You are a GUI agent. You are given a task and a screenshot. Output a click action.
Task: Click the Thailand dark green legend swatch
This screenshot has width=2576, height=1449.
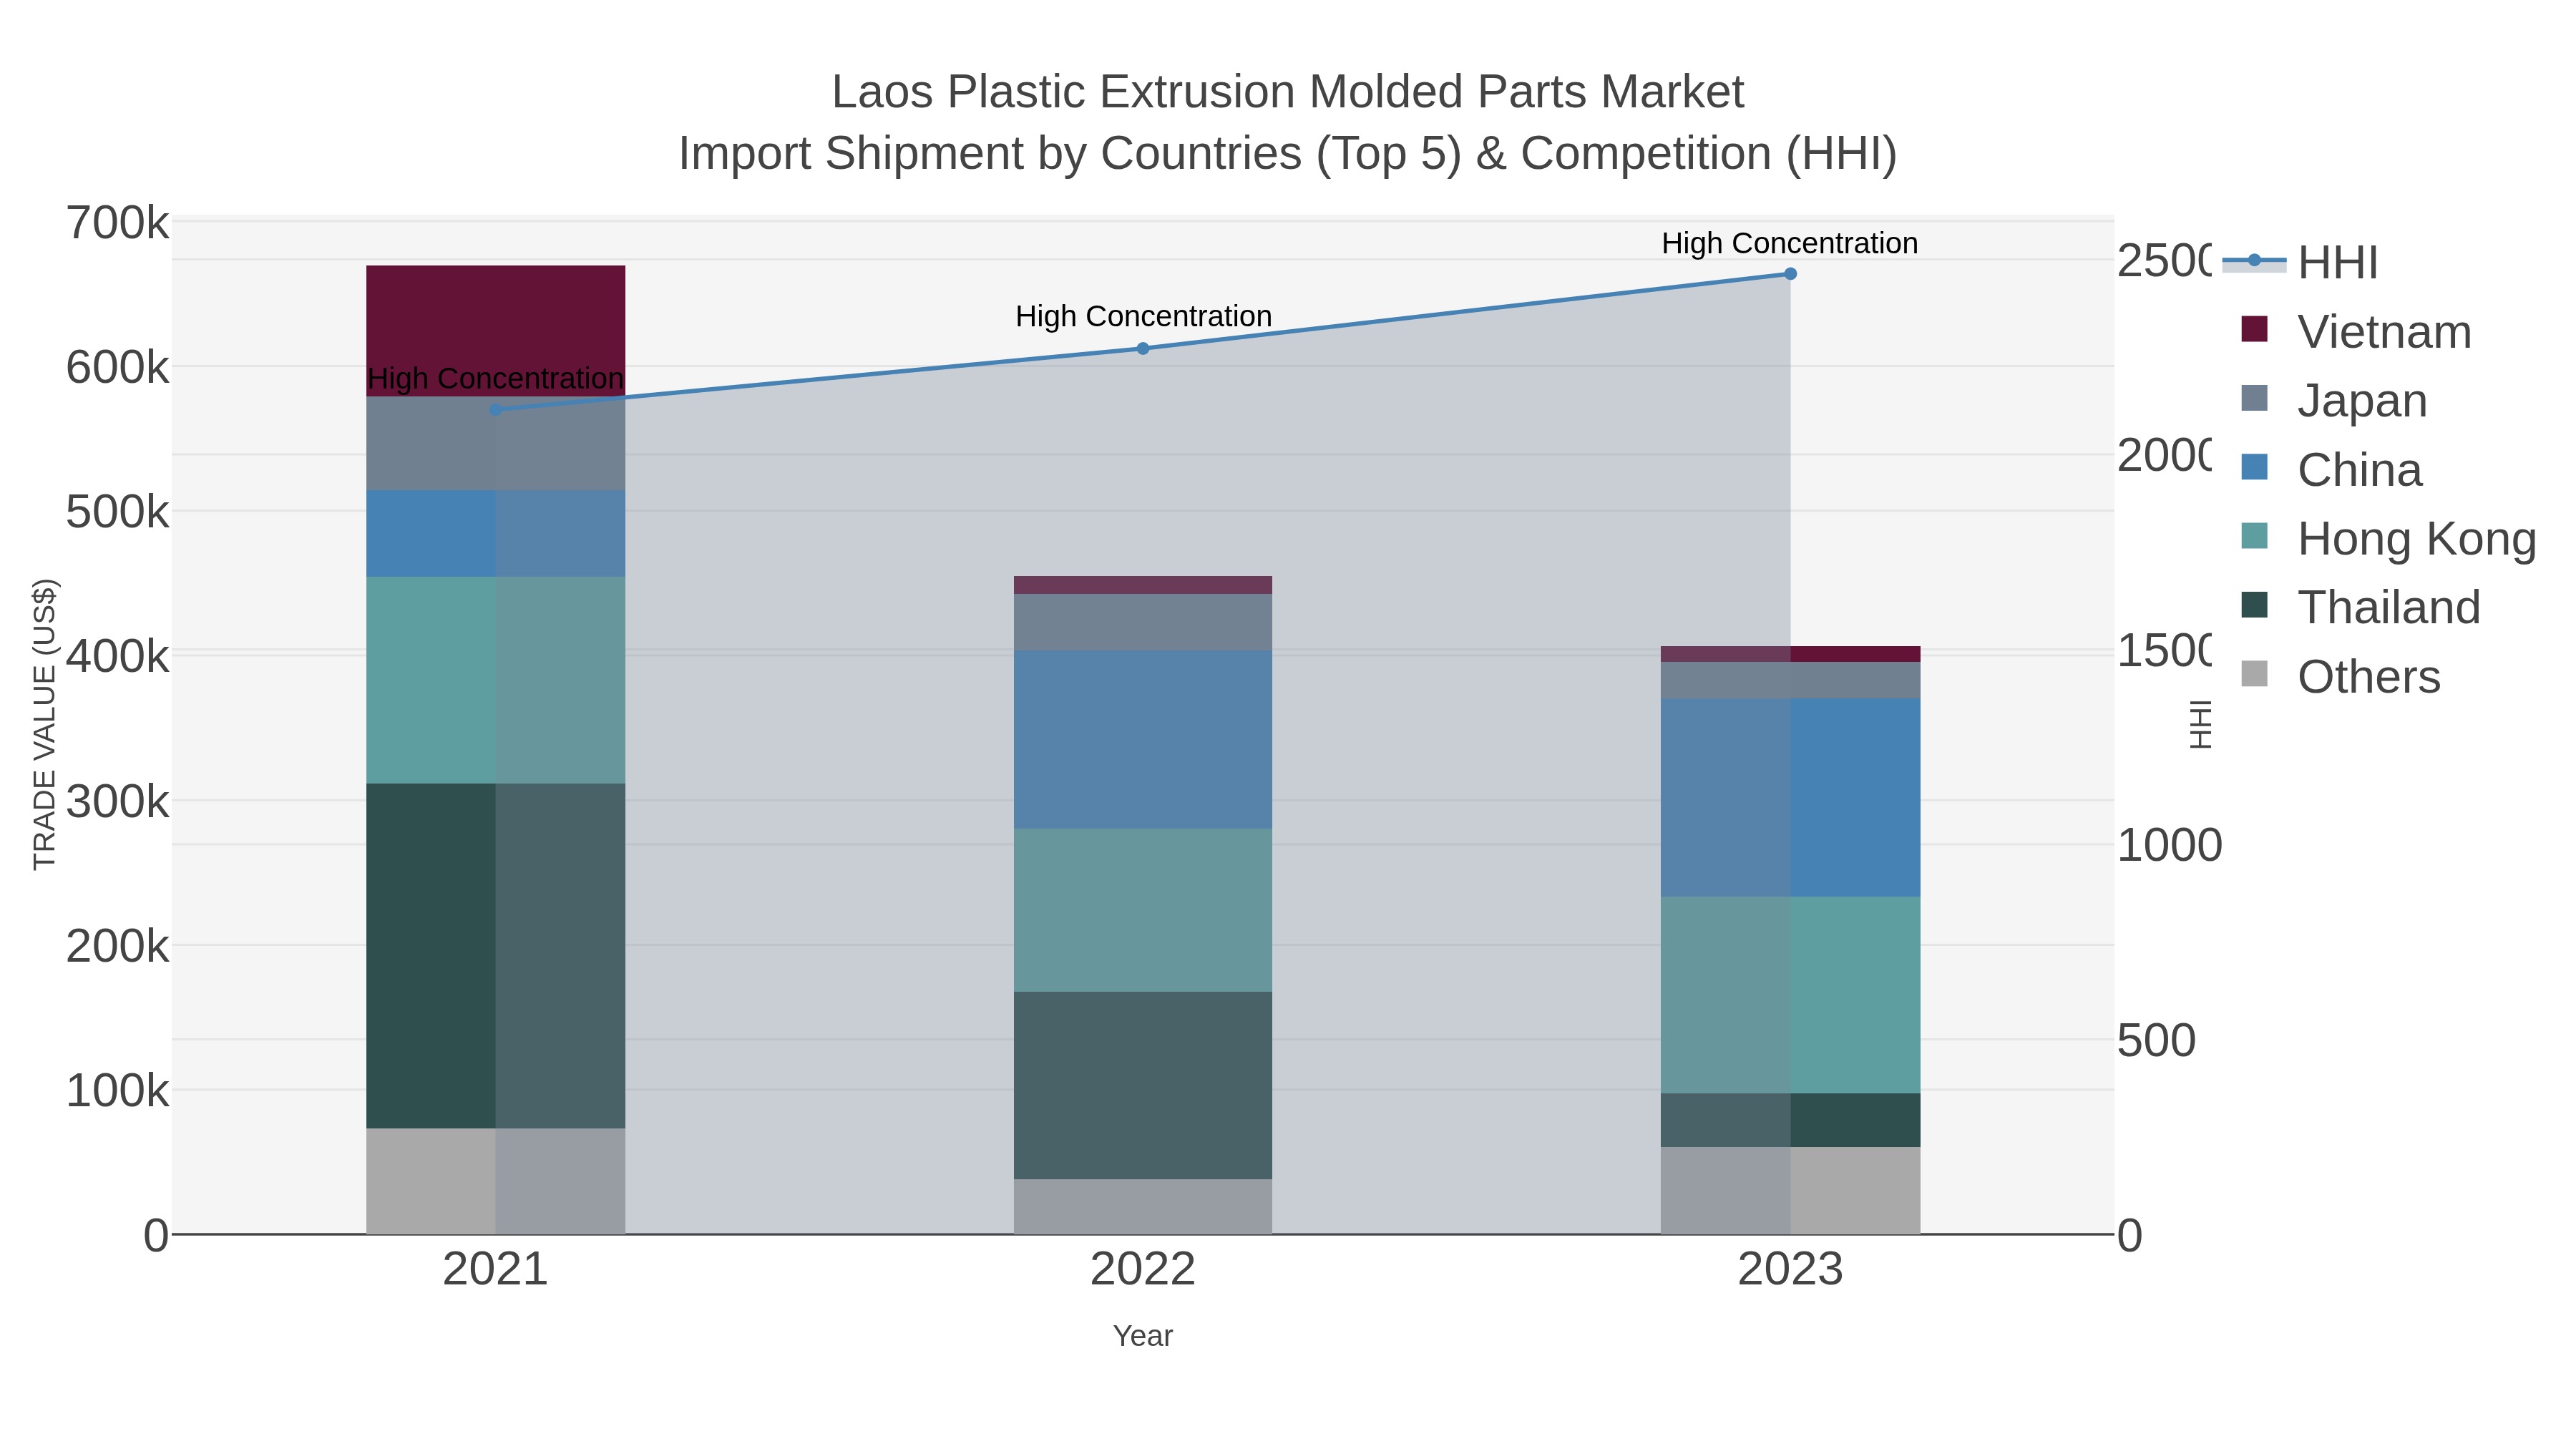(x=2254, y=604)
